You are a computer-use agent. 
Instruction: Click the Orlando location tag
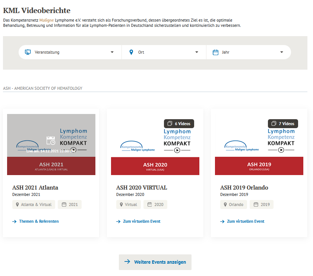(233, 204)
